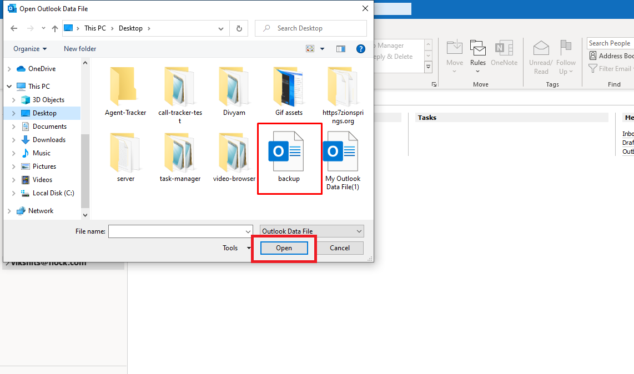Open the Tools dropdown menu
Image resolution: width=634 pixels, height=374 pixels.
[x=237, y=248]
